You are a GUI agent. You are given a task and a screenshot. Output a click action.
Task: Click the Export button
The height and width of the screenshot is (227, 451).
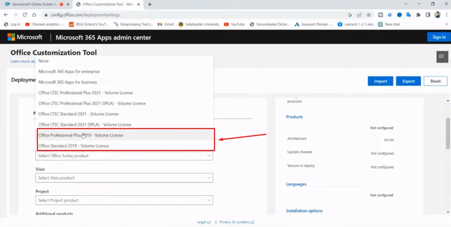click(x=408, y=81)
